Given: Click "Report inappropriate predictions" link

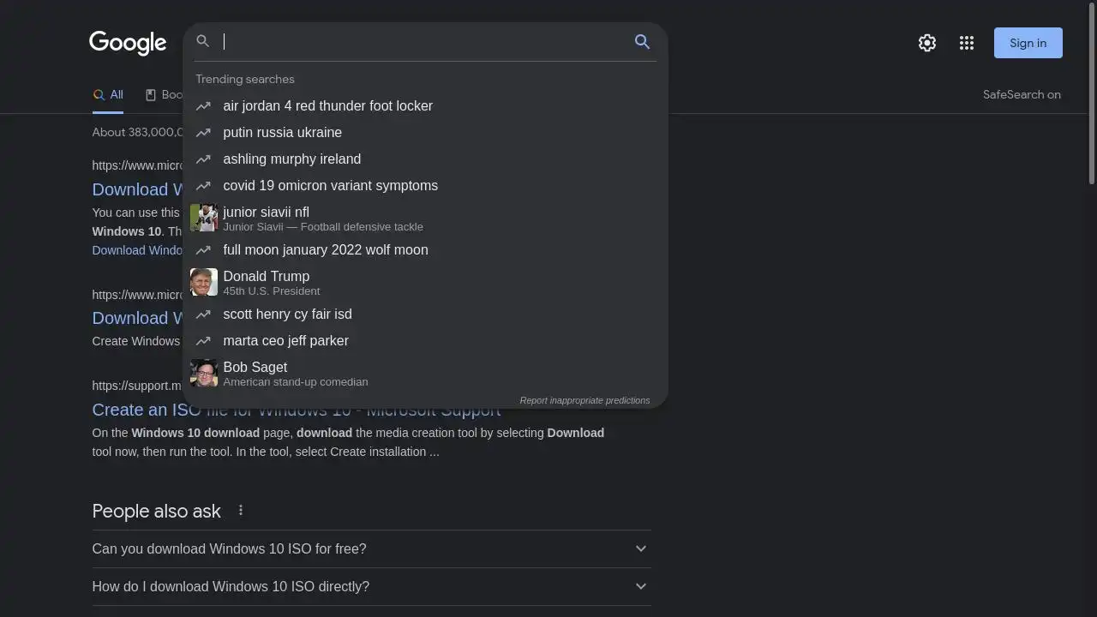Looking at the screenshot, I should pos(584,400).
